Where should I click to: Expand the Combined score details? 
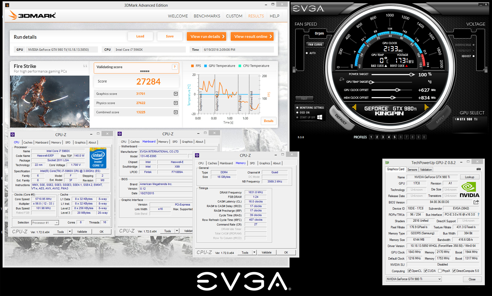pos(176,112)
